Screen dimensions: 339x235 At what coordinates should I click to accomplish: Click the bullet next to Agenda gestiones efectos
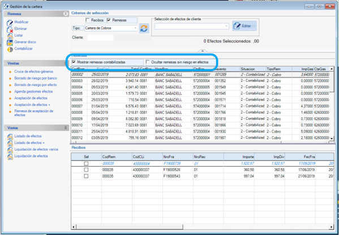coord(10,92)
